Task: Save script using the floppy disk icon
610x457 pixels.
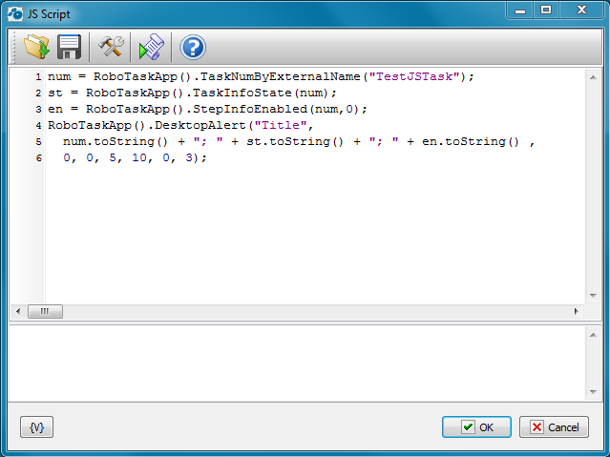Action: [70, 47]
